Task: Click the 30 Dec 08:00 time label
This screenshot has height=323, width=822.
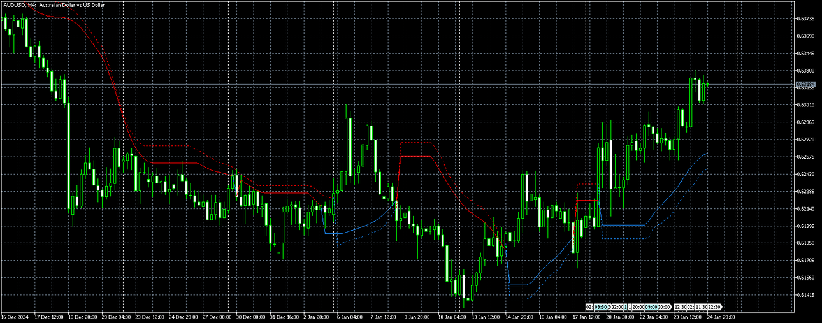Action: coord(250,317)
